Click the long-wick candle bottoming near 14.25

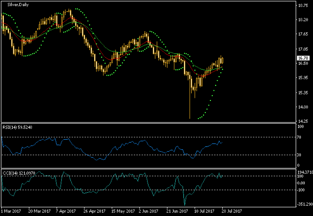tap(190, 96)
